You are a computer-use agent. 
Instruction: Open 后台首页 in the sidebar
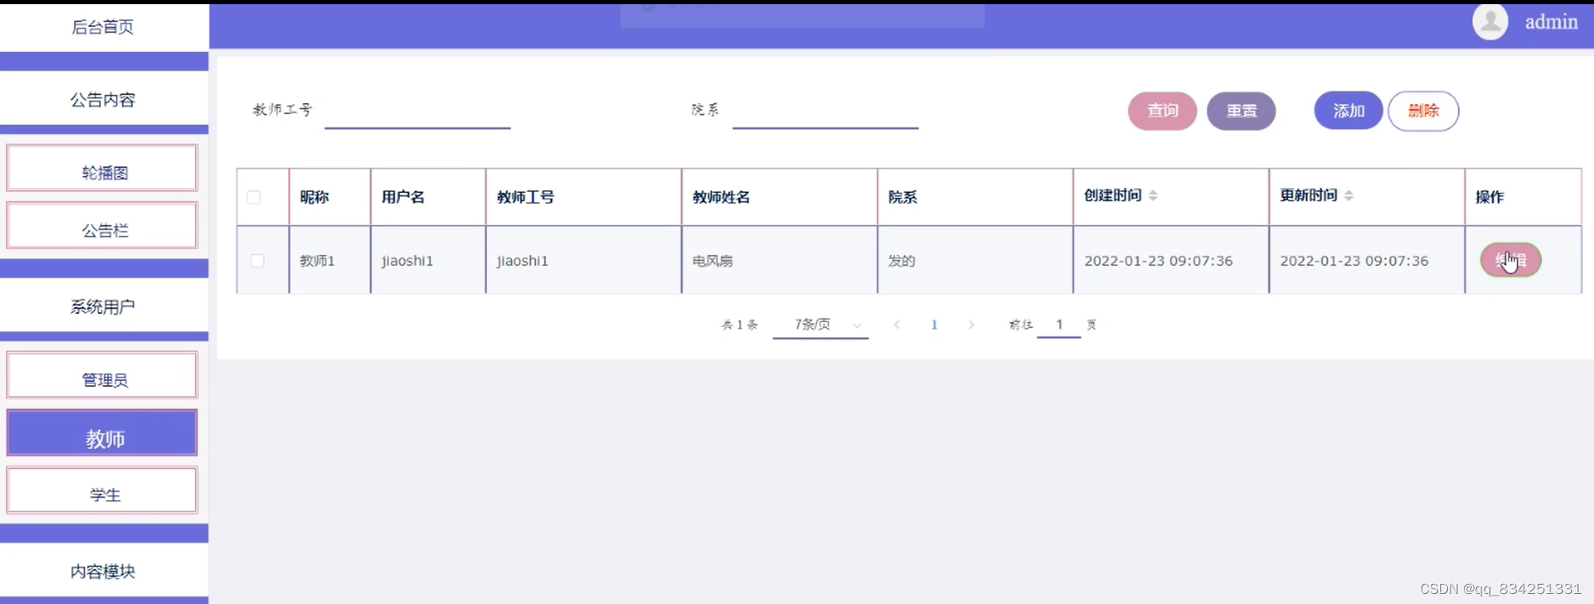(103, 27)
